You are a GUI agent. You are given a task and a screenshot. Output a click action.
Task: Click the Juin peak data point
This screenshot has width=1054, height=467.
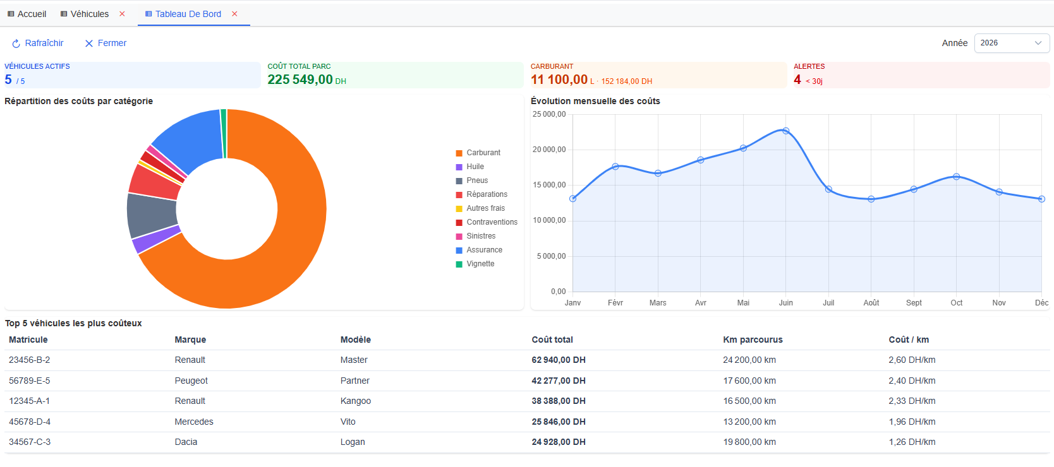(x=785, y=131)
